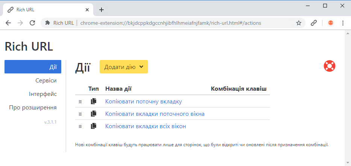Click the forward navigation arrow
The width and height of the screenshot is (351, 166).
(20, 23)
